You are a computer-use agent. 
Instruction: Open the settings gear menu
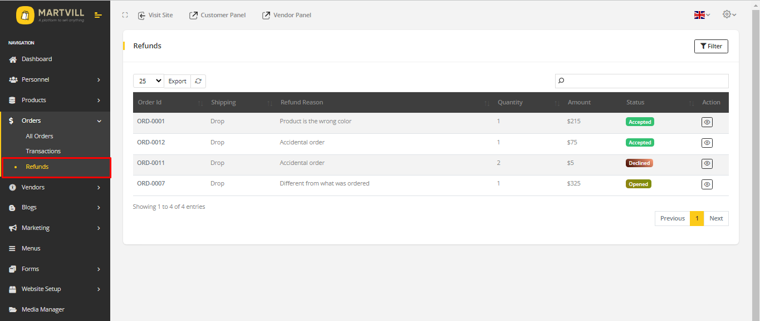tap(728, 14)
